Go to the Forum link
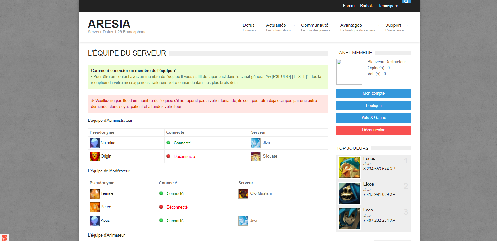 pos(349,6)
